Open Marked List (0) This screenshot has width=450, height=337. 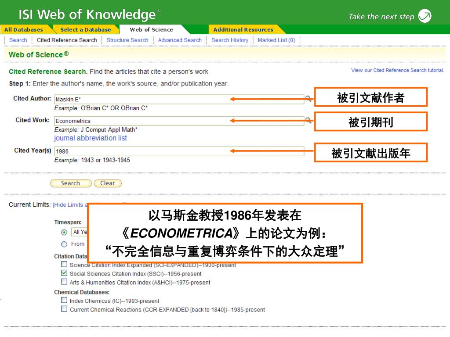tap(276, 40)
